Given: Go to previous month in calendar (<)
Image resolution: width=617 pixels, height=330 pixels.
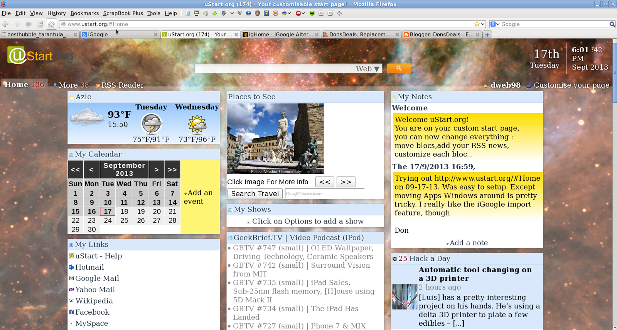Looking at the screenshot, I should [91, 170].
